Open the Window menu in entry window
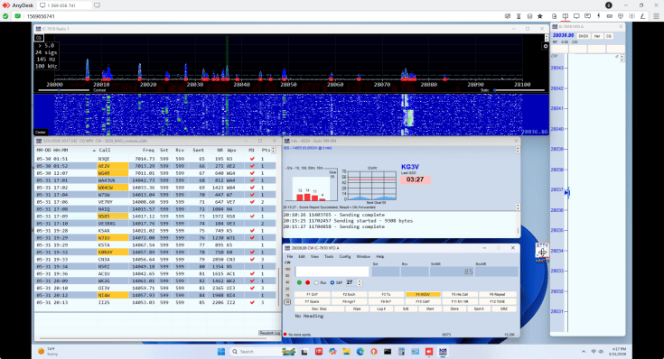 coord(363,256)
